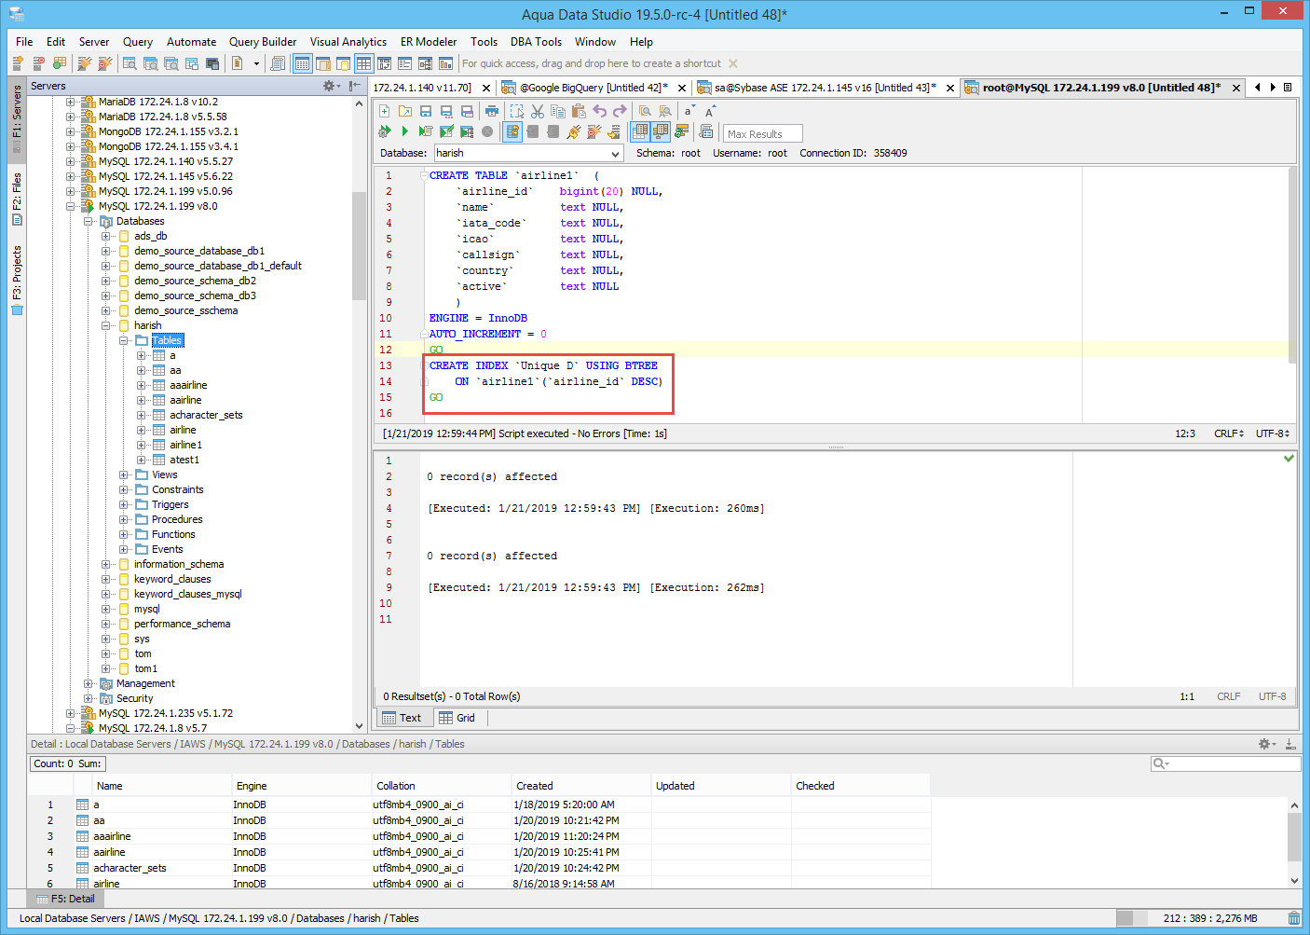Click the Select All dashed-box icon
Screen dimensions: 1310x935
517,111
